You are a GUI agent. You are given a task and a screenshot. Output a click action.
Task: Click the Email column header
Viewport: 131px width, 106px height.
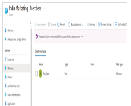pyautogui.click(x=92, y=64)
